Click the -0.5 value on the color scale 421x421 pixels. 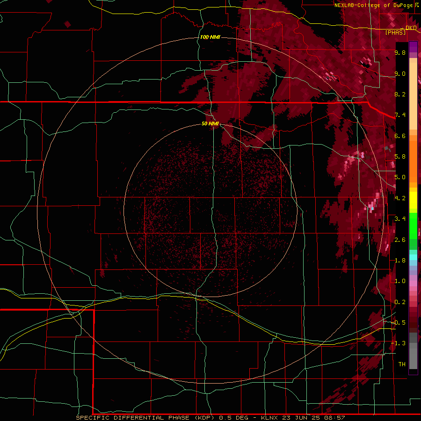[399, 323]
